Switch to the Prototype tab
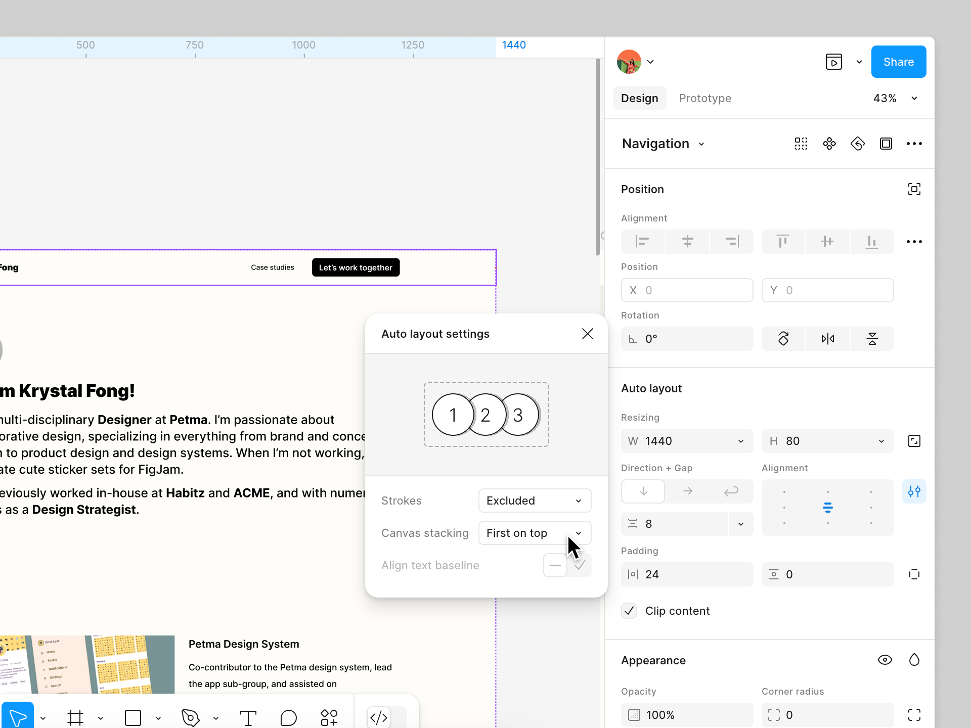 tap(705, 98)
